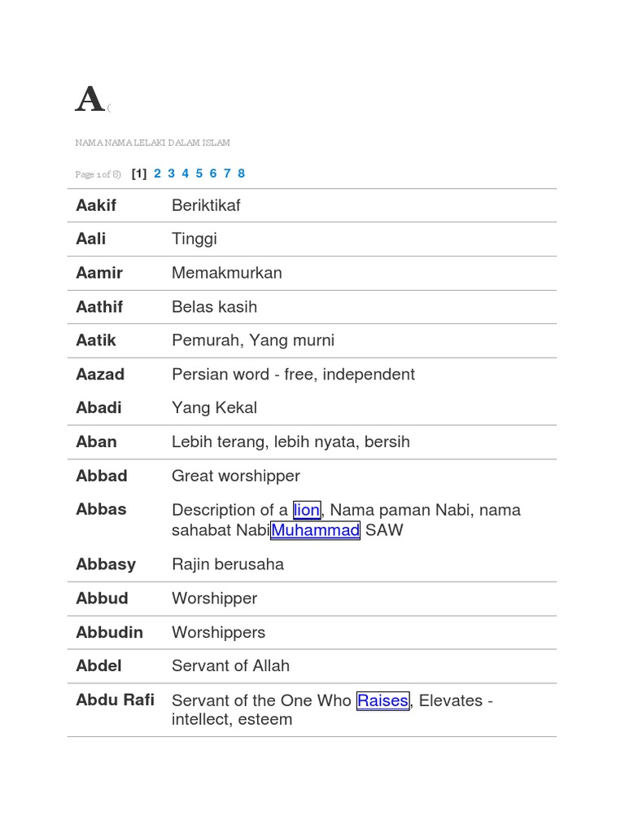Click the 'NAMA NAMA LELAKI DALAM ISLAM' subtitle
The height and width of the screenshot is (834, 625).
(x=152, y=143)
